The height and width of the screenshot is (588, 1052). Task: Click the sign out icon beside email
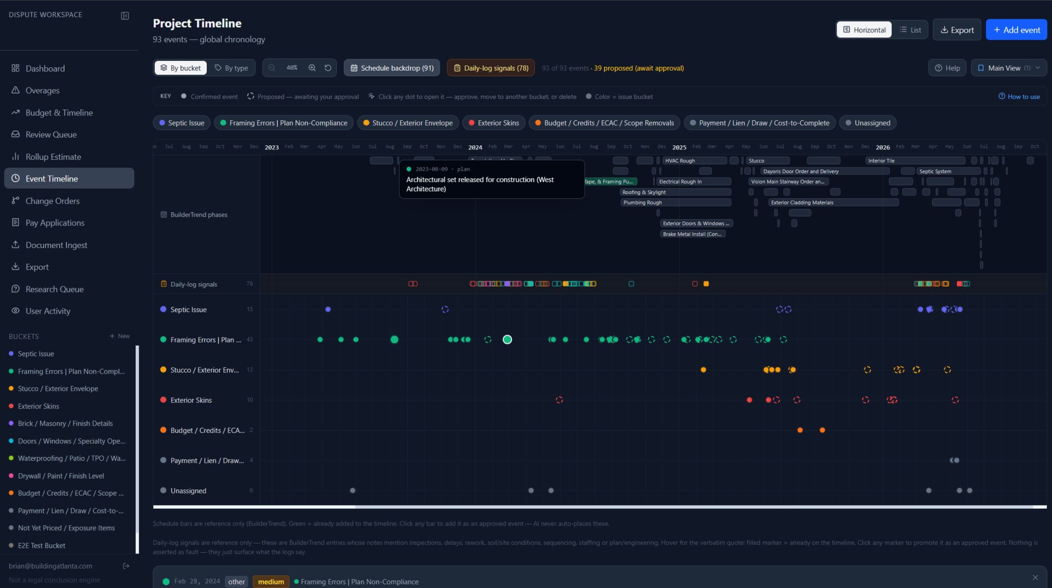(126, 566)
